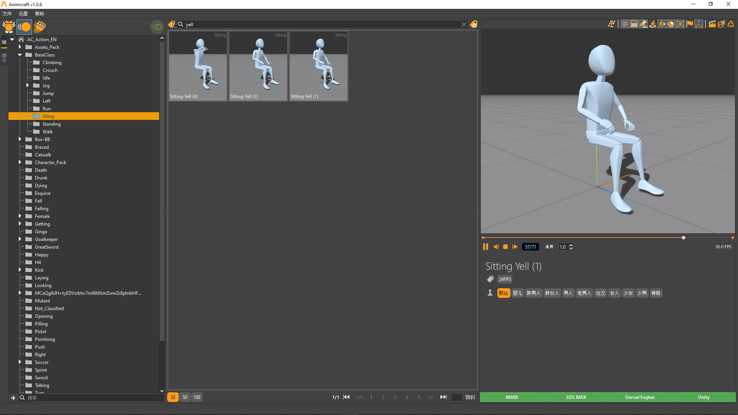
Task: Collapse the AC_Action_EN root node
Action: tap(12, 39)
